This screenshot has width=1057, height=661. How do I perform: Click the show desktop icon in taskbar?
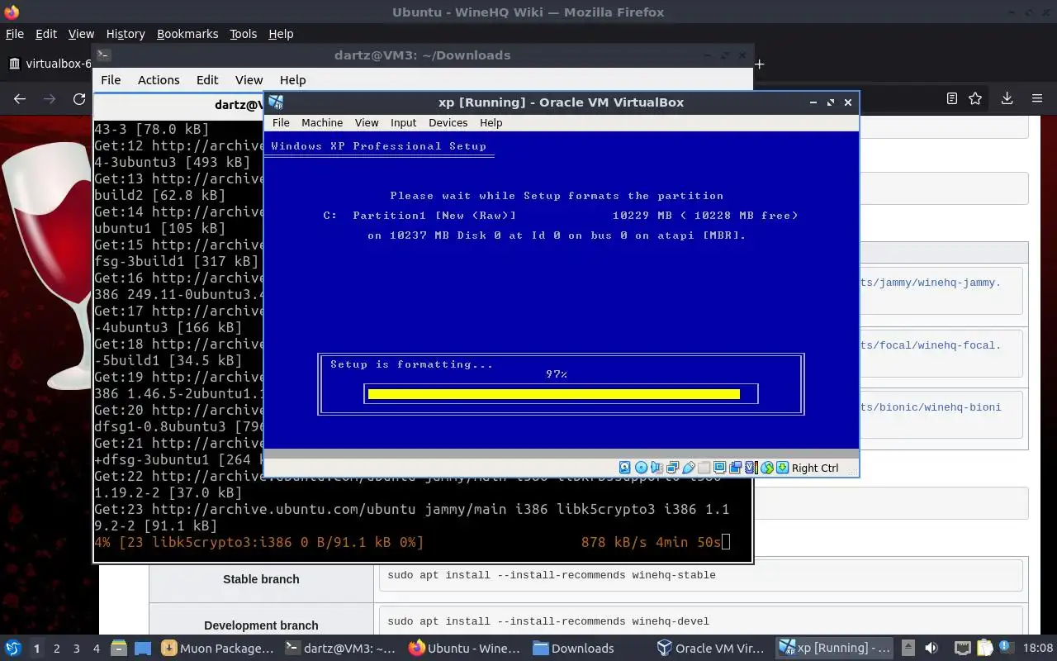(x=142, y=649)
